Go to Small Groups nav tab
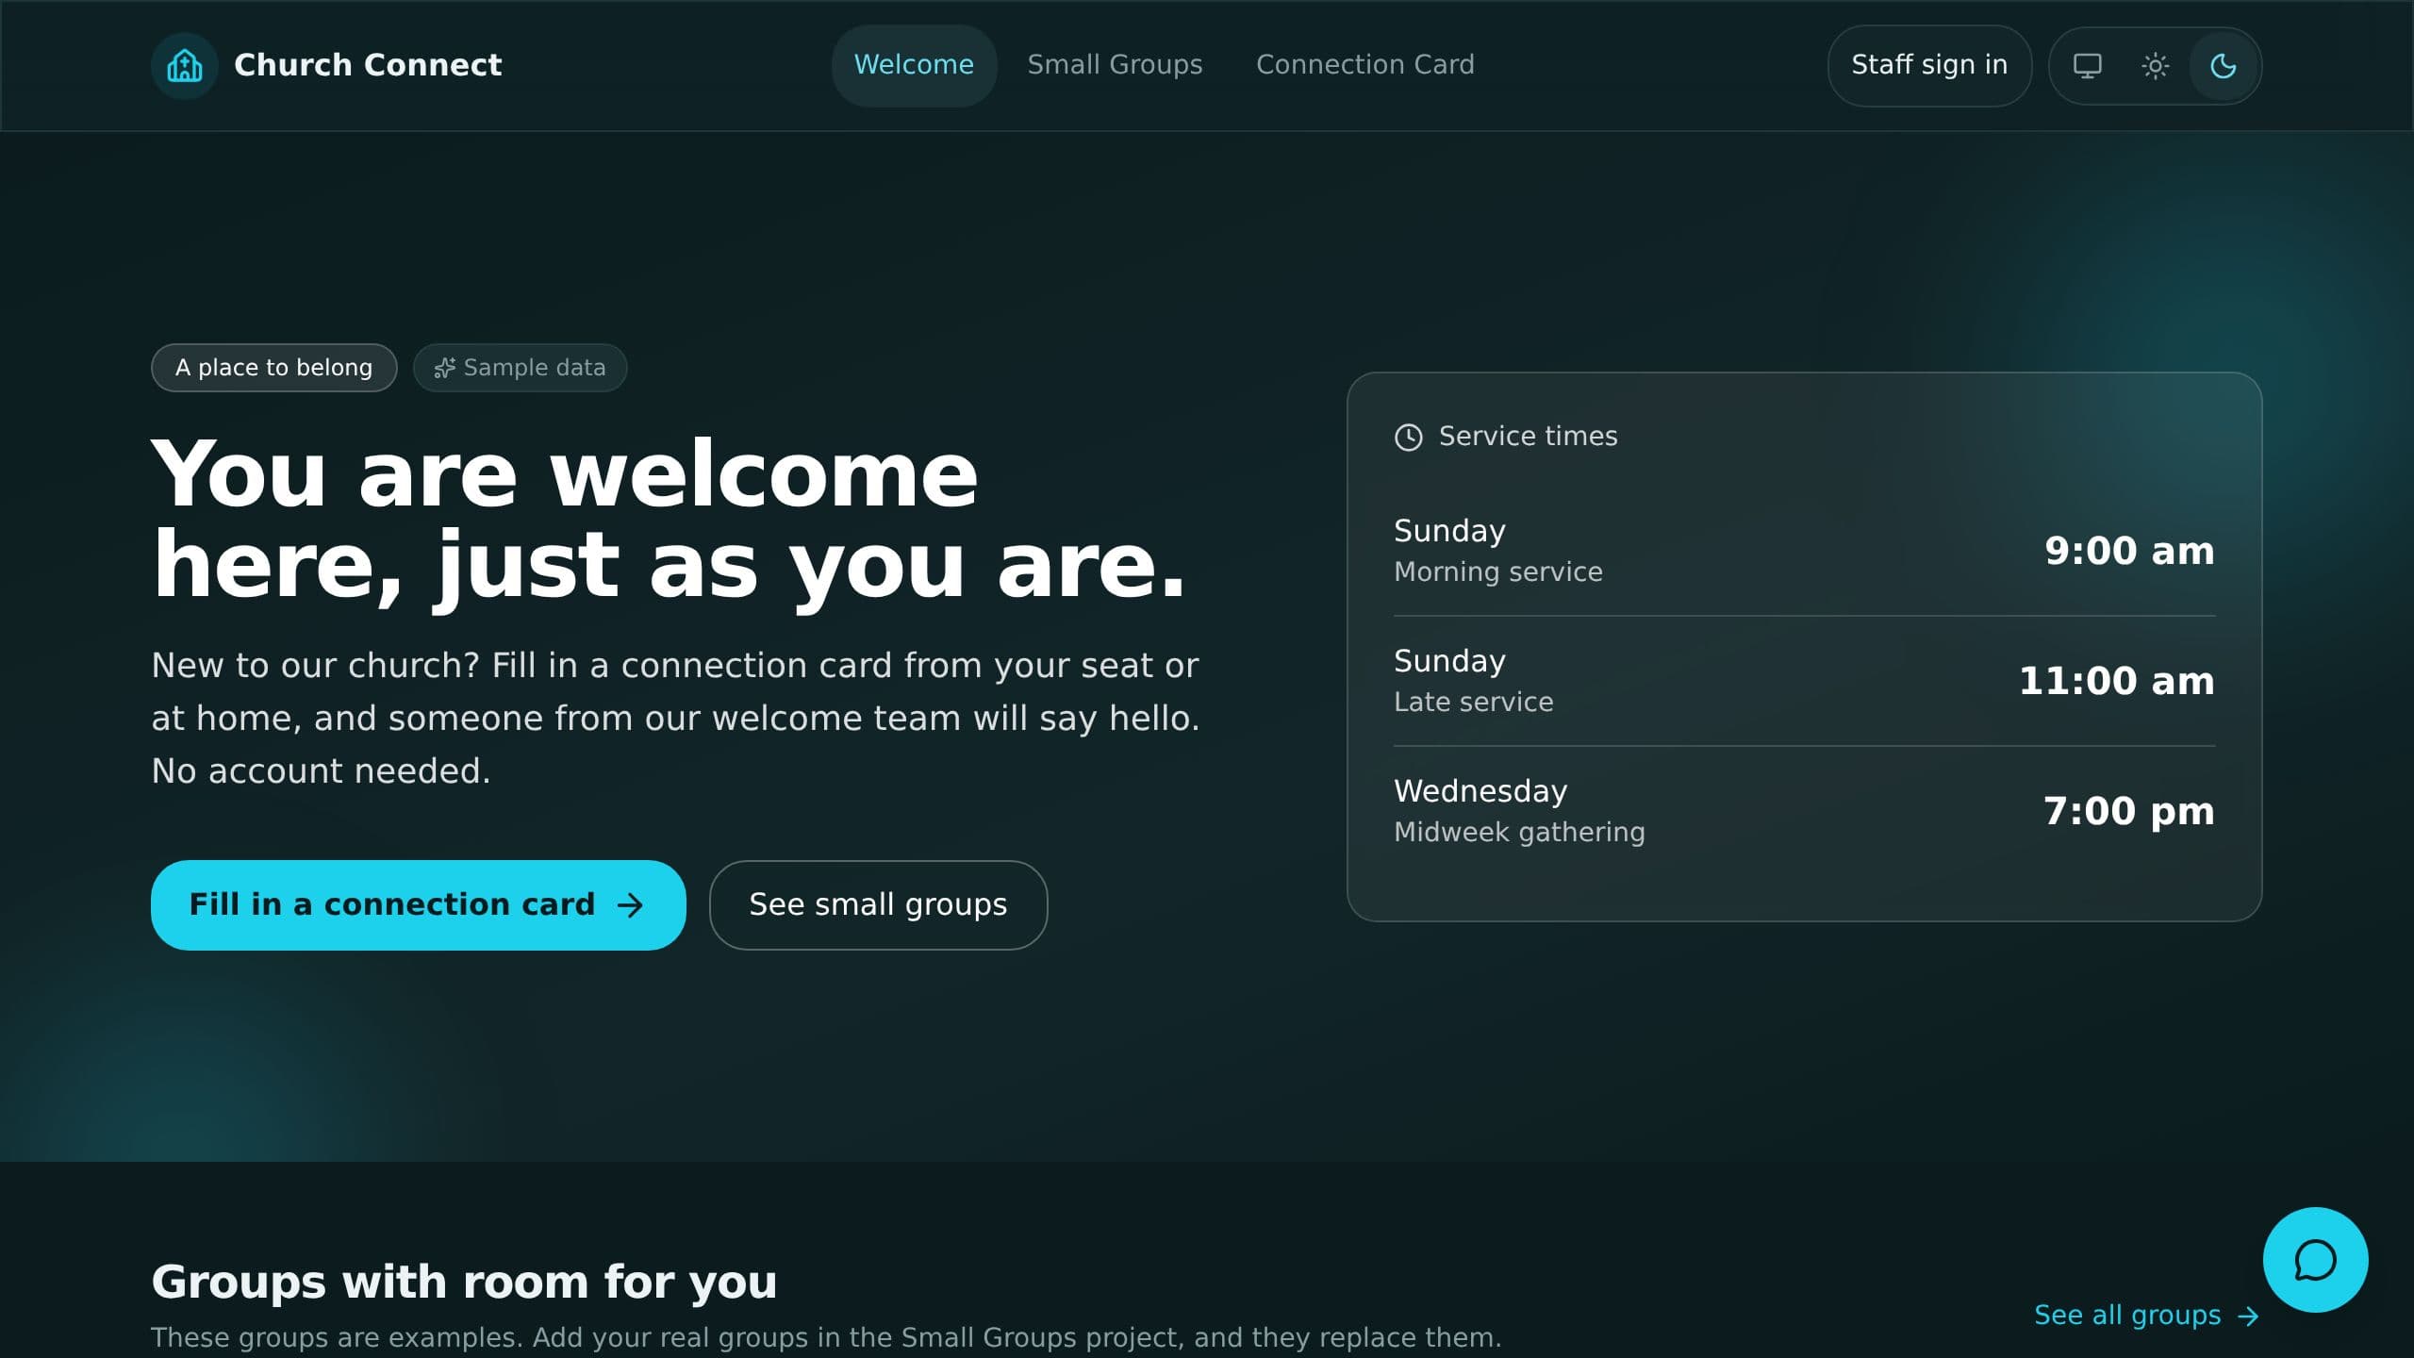Image resolution: width=2414 pixels, height=1358 pixels. click(1115, 65)
